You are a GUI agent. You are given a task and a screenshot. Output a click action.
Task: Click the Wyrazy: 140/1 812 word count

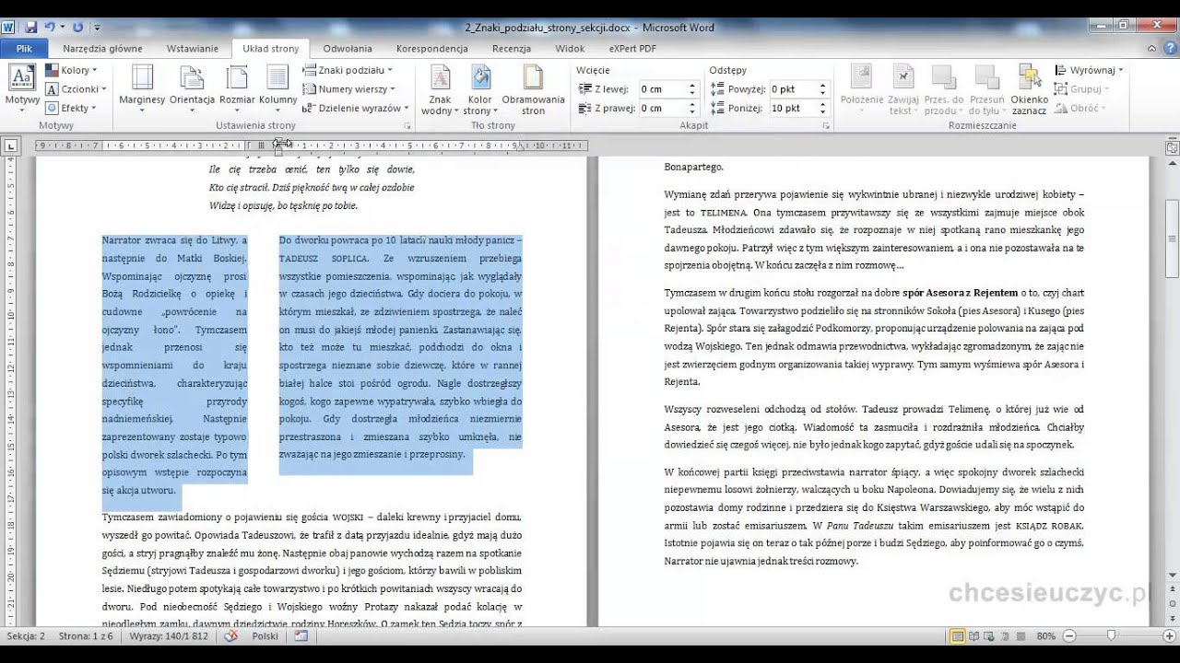tap(169, 636)
